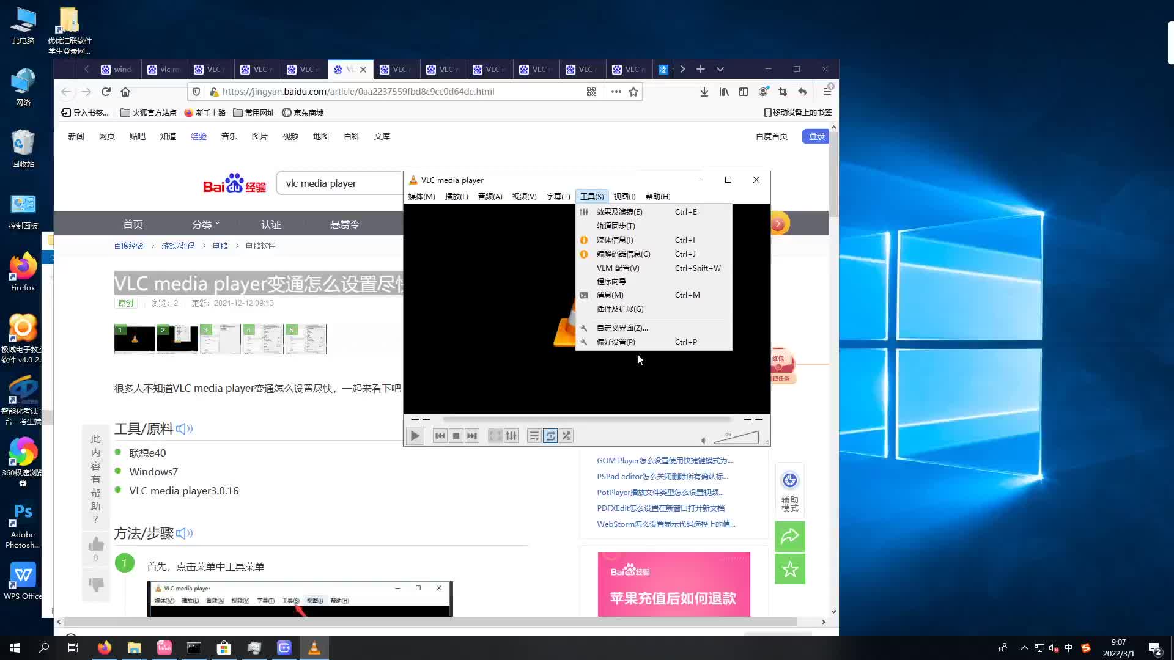Image resolution: width=1174 pixels, height=660 pixels.
Task: Click green favorite star button
Action: (790, 570)
